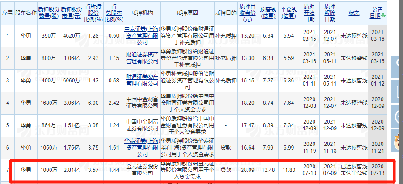The width and height of the screenshot is (403, 184).
Task: Select the 6060万 market value cell
Action: [72, 81]
